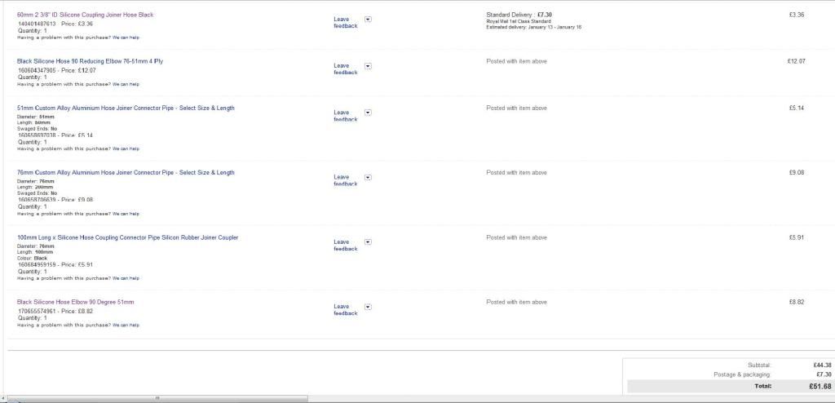Click the horizontal scrollbar at the page bottom
Image resolution: width=835 pixels, height=403 pixels.
(155, 398)
